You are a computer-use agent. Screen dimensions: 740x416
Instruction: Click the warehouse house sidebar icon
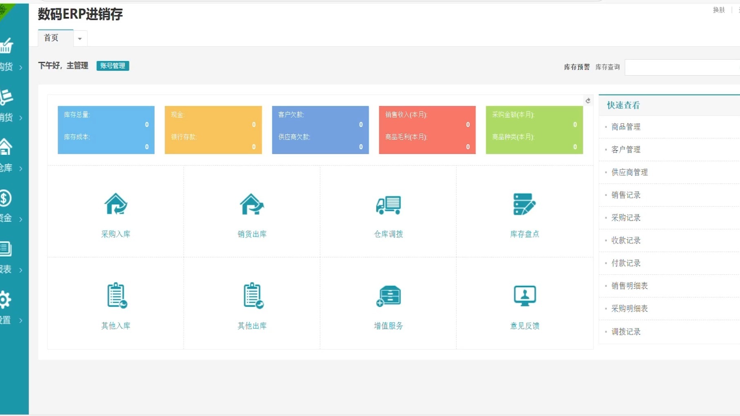pyautogui.click(x=6, y=147)
